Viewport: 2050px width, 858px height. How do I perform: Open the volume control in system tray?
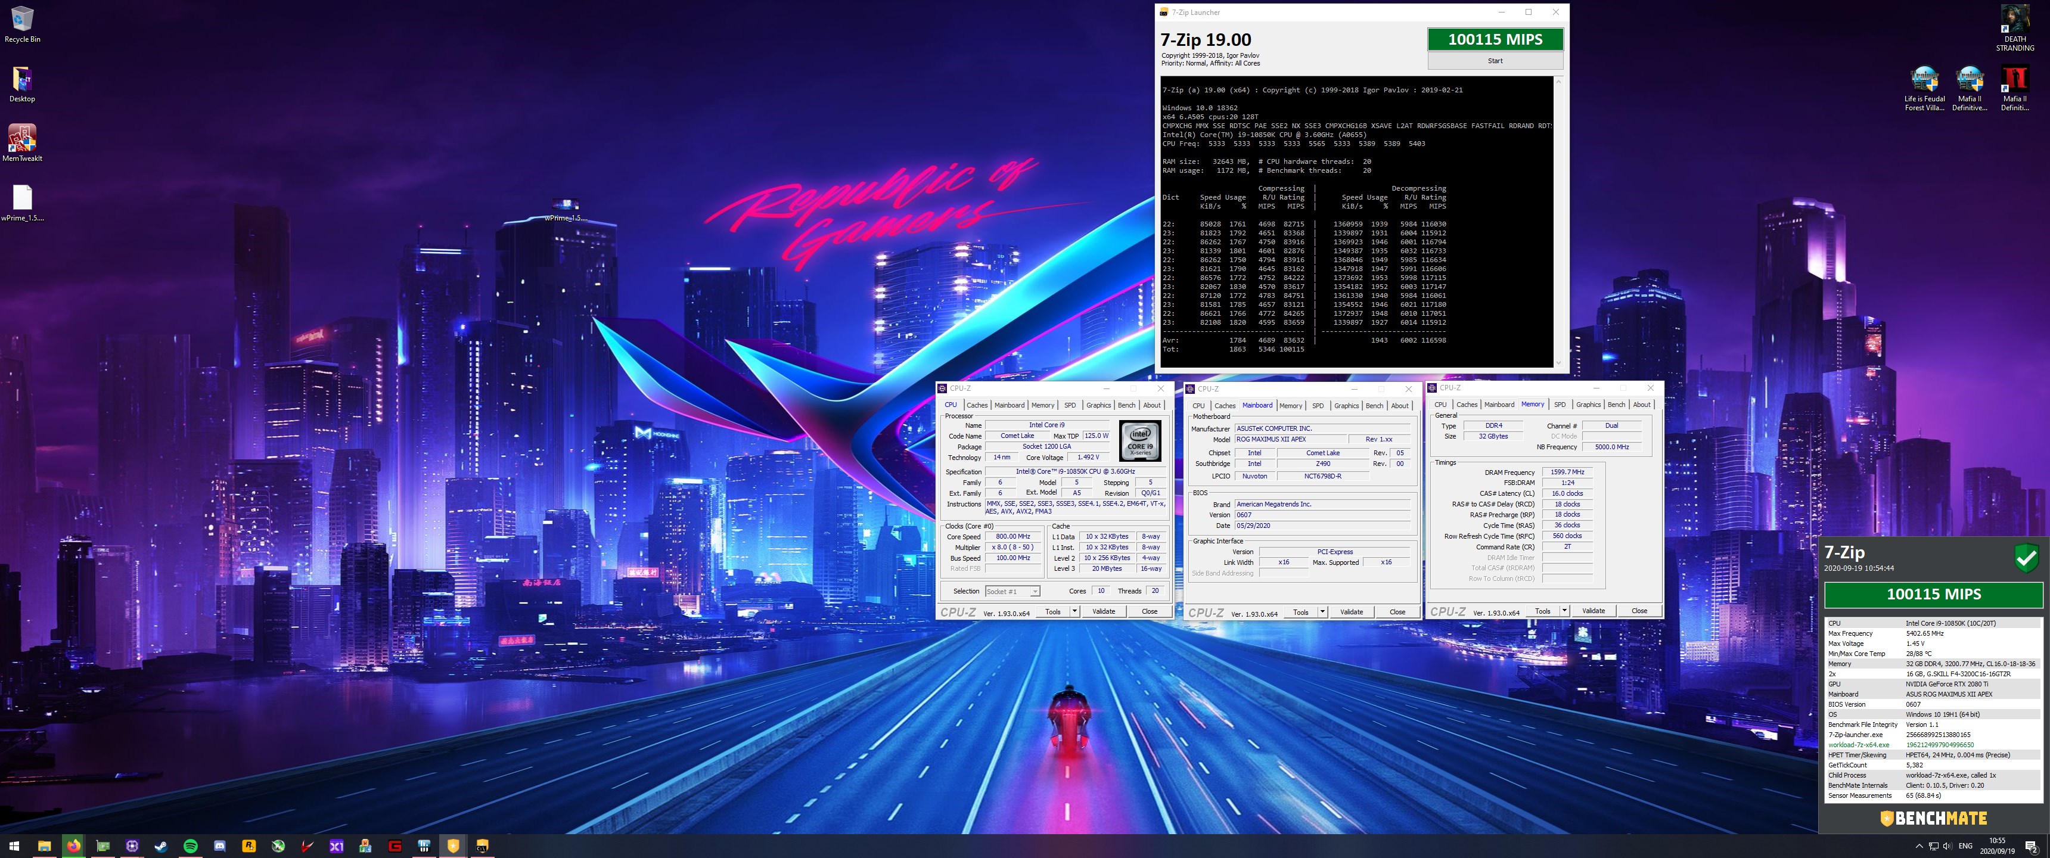[x=1948, y=846]
